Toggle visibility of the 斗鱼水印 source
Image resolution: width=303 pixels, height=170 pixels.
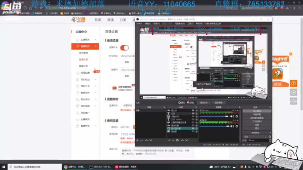pyautogui.click(x=193, y=116)
